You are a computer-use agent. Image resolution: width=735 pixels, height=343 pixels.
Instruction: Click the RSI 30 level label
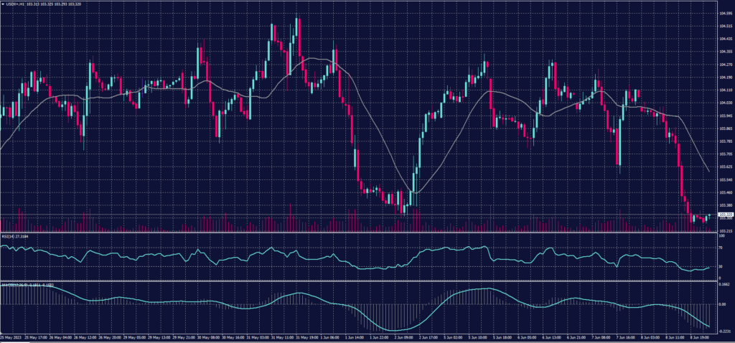point(721,267)
